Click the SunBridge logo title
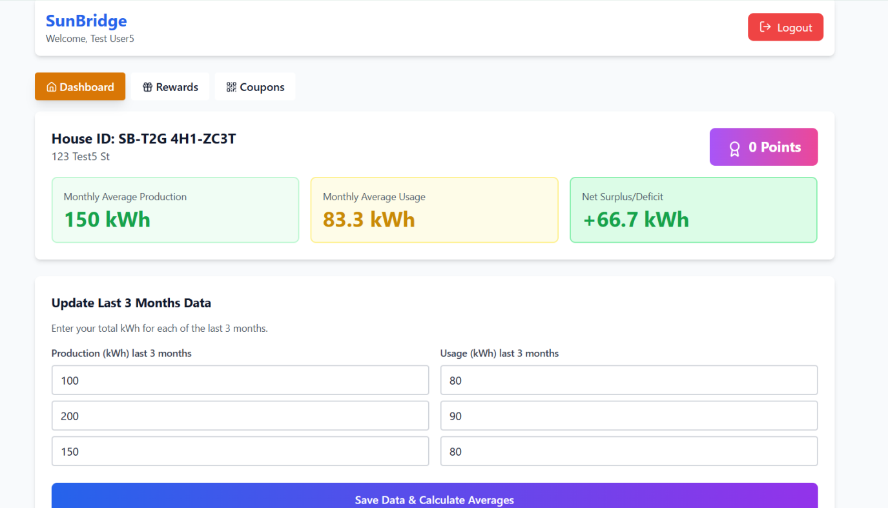This screenshot has height=508, width=888. click(86, 21)
